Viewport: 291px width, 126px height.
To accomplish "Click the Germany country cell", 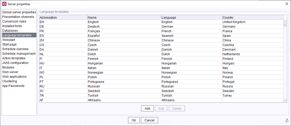I will click(253, 27).
